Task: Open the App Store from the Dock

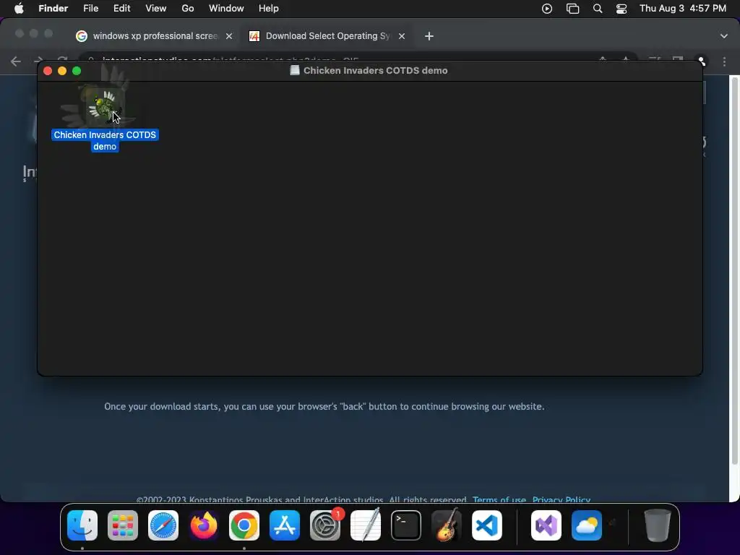Action: click(x=285, y=525)
